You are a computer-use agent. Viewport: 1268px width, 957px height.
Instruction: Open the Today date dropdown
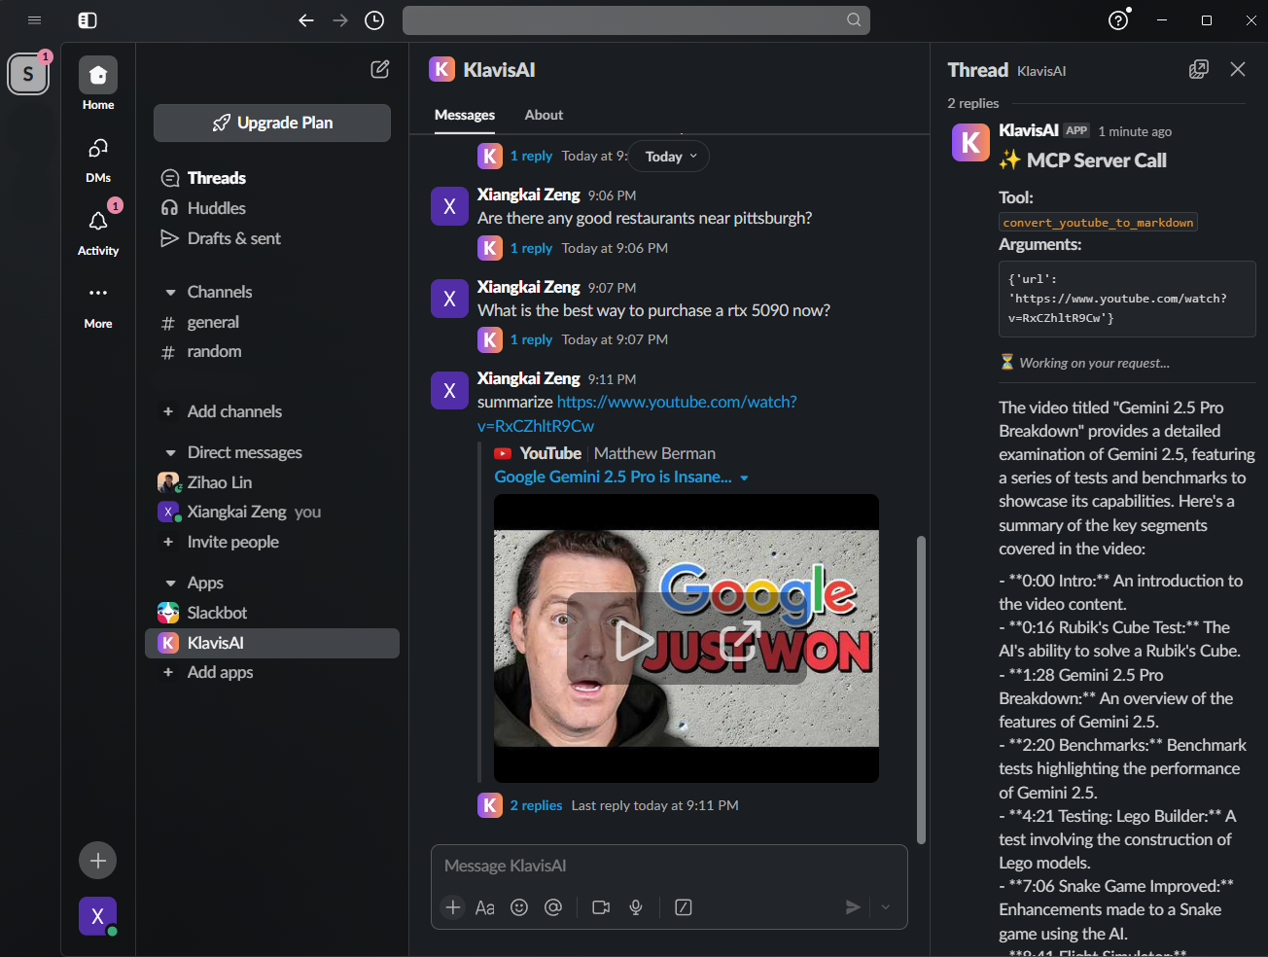[670, 157]
